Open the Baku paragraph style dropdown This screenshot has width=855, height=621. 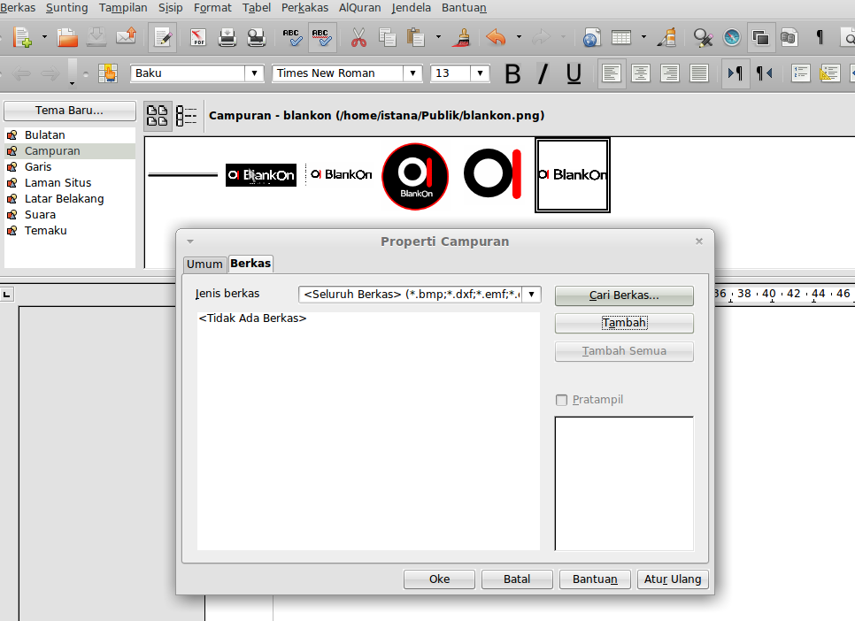254,73
